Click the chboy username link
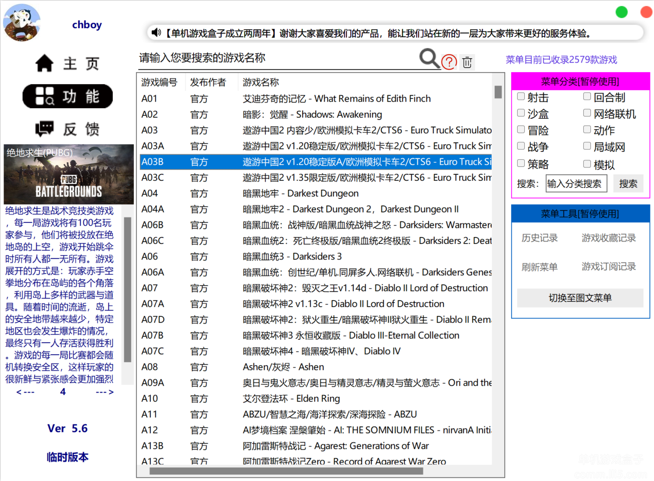Image resolution: width=654 pixels, height=481 pixels. tap(87, 25)
